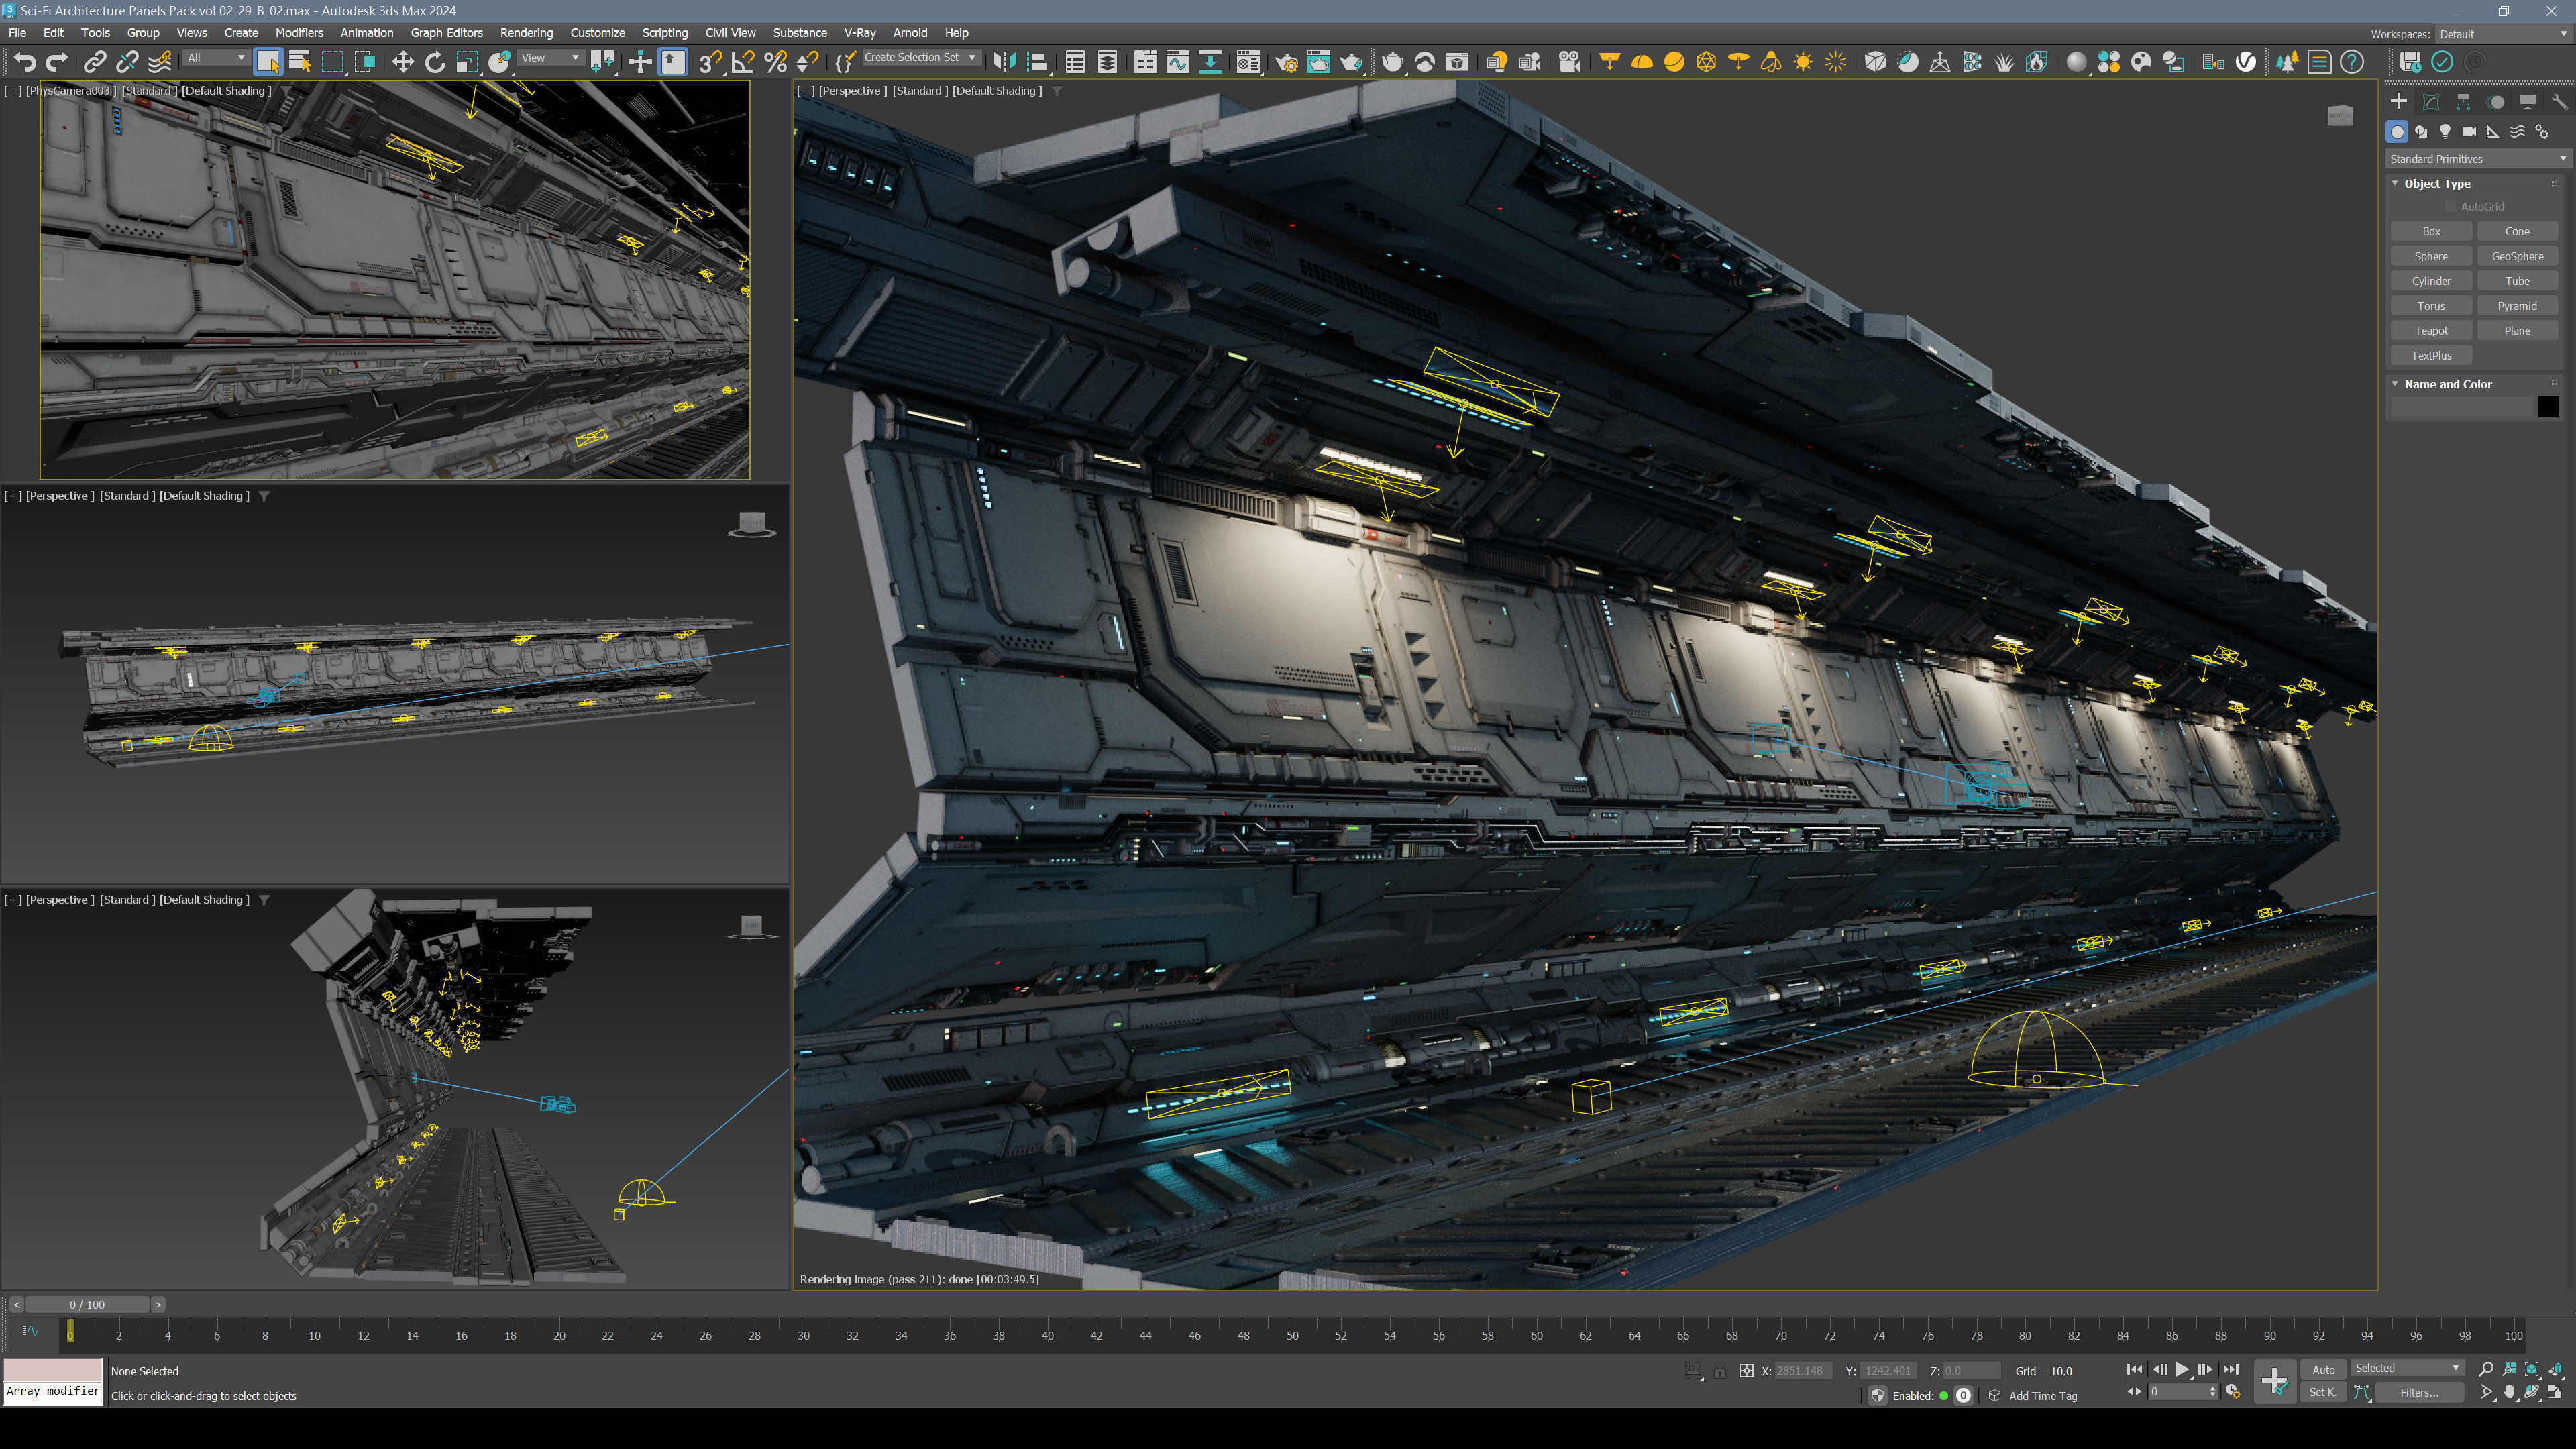Open Angle Snap toggle icon

click(x=742, y=62)
